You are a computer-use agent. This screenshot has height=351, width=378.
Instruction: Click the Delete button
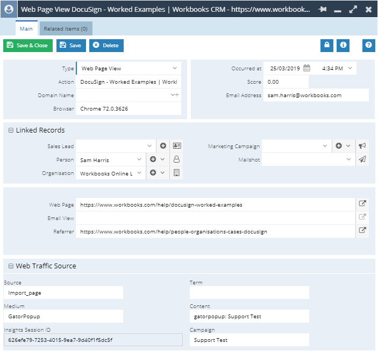106,46
